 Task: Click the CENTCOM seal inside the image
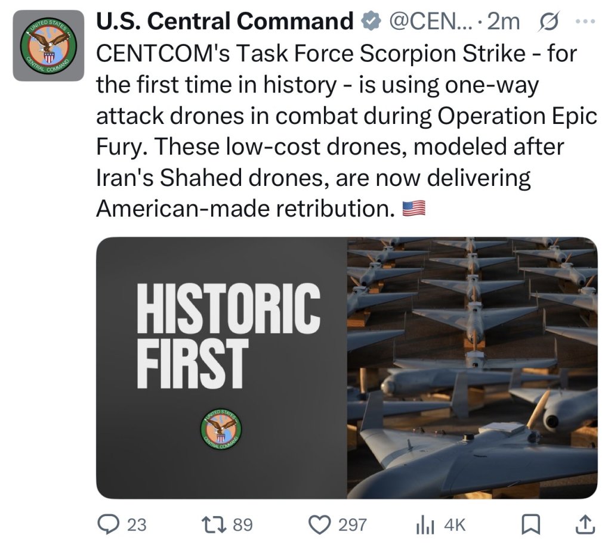click(x=221, y=429)
